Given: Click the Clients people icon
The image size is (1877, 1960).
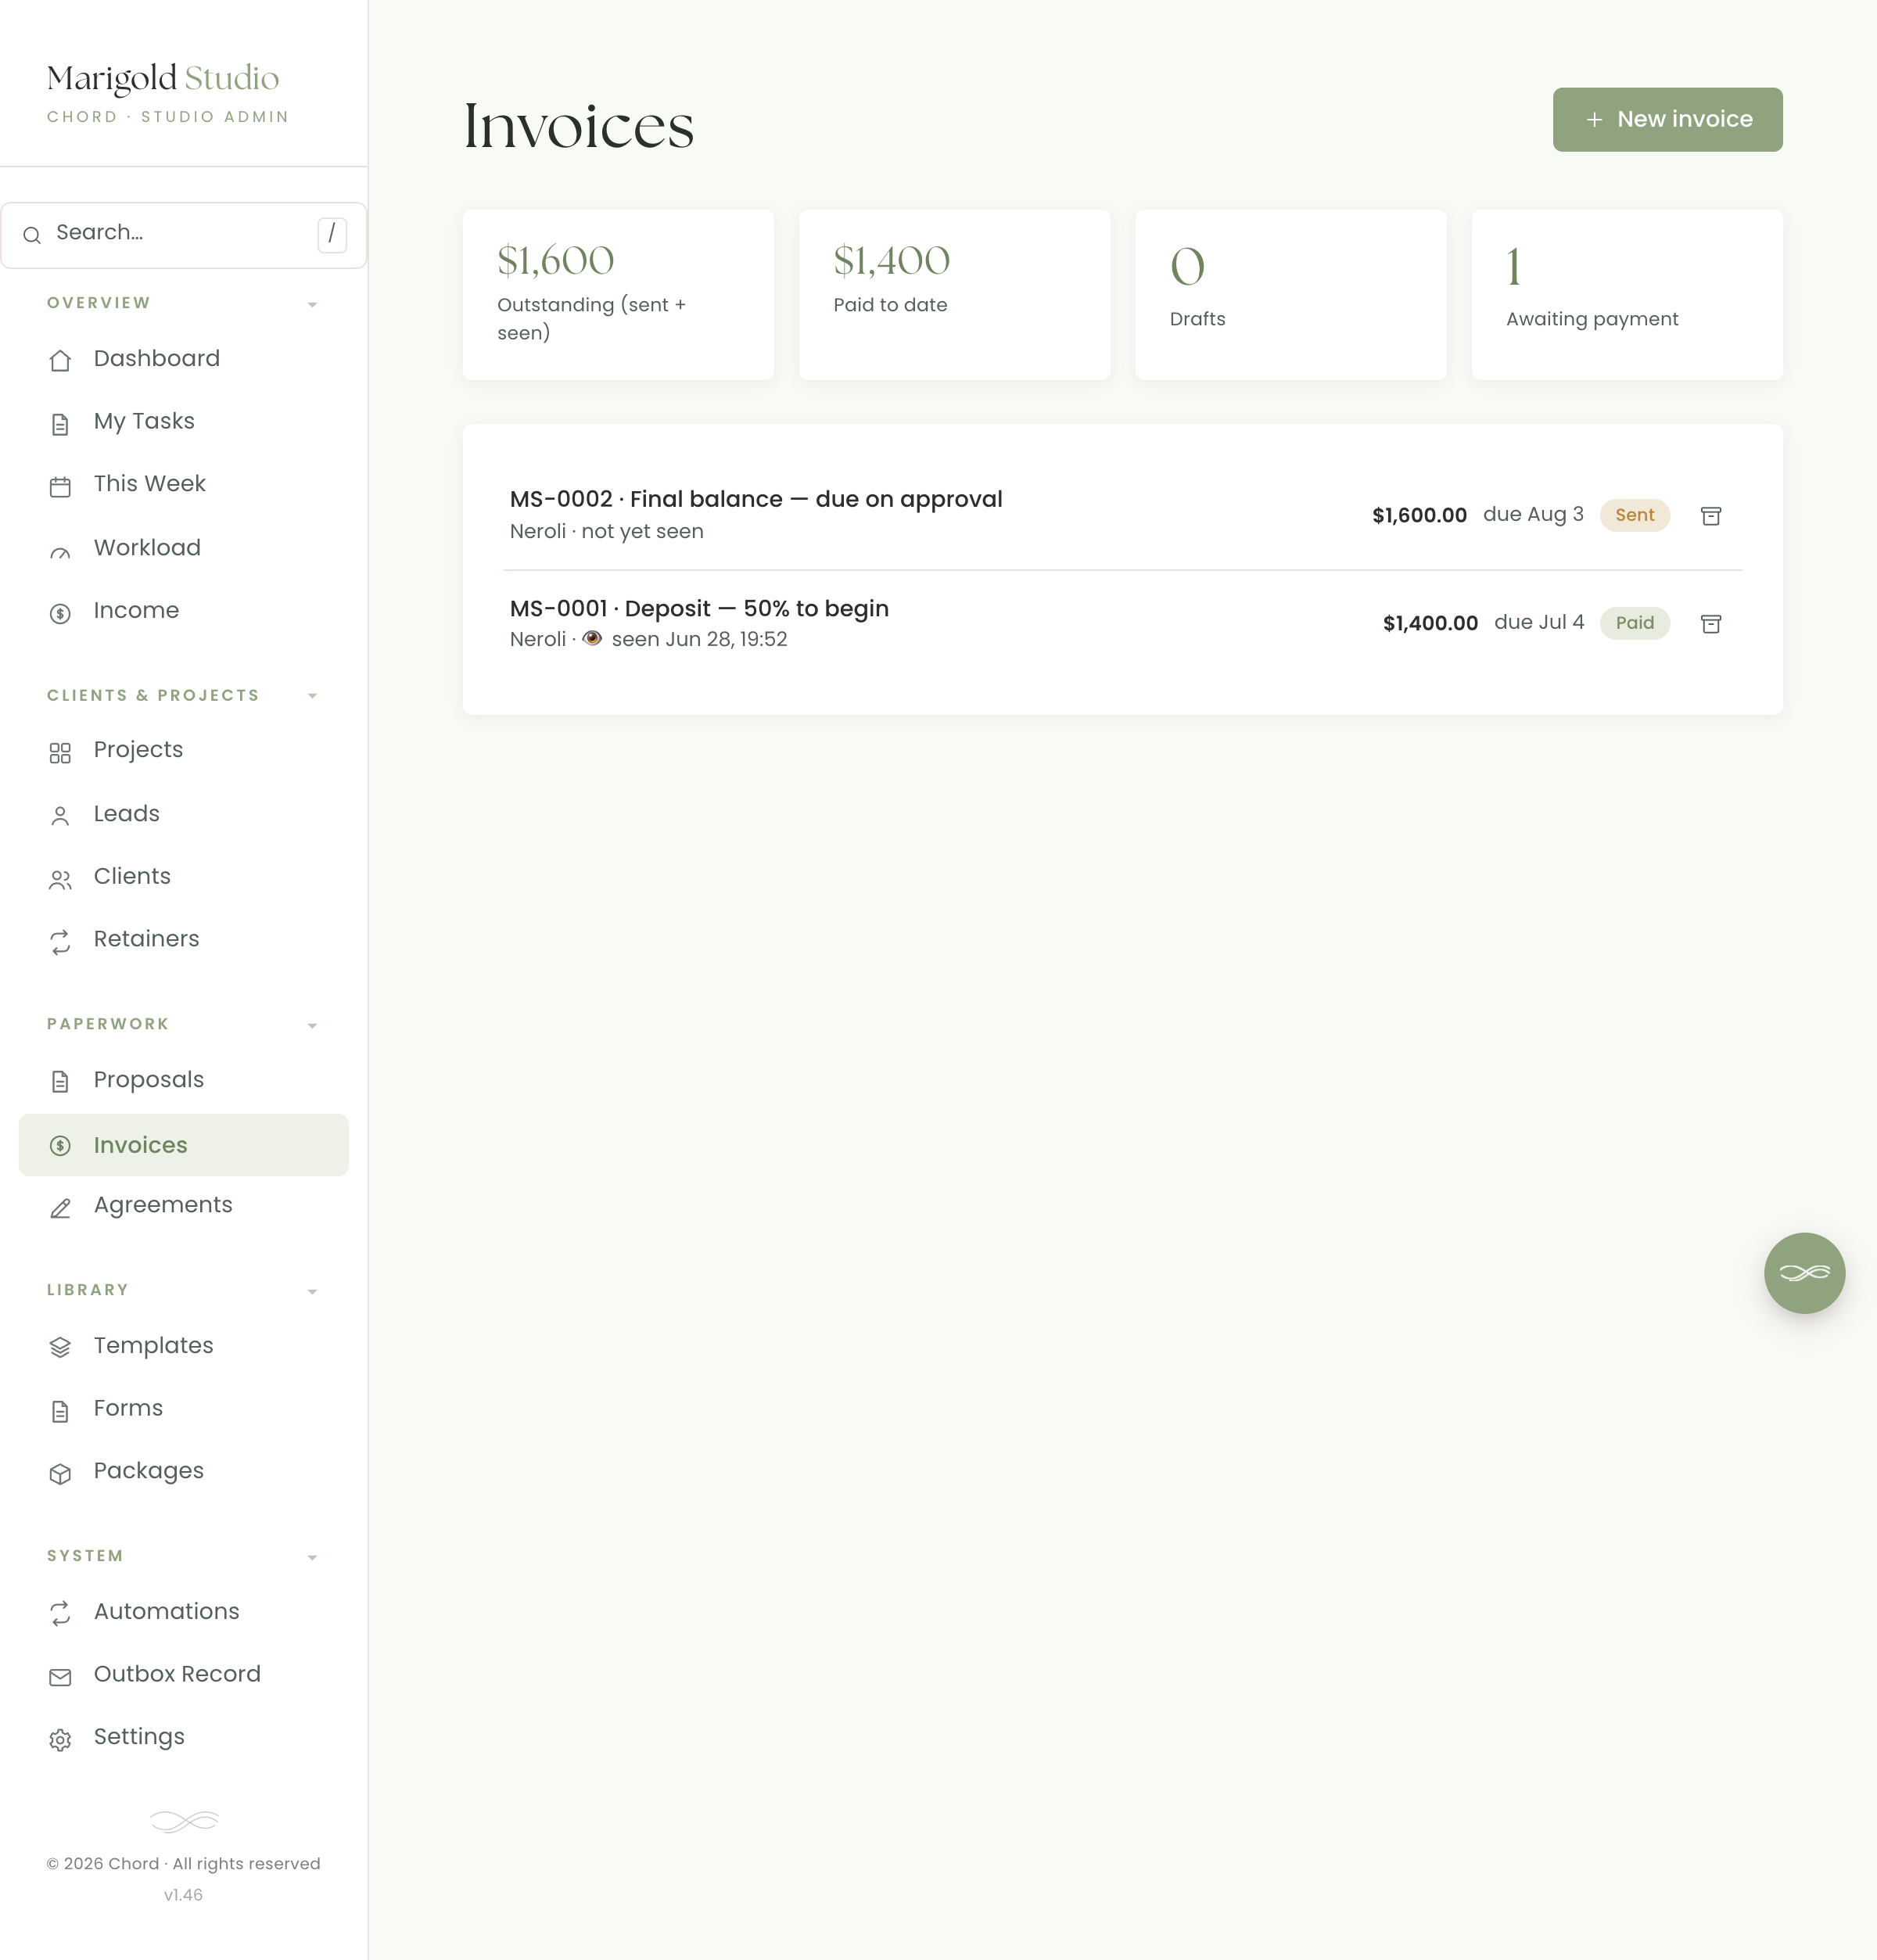Looking at the screenshot, I should [60, 879].
